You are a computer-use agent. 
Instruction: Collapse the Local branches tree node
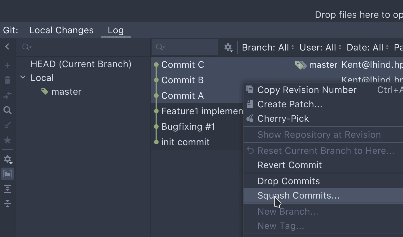(x=23, y=77)
